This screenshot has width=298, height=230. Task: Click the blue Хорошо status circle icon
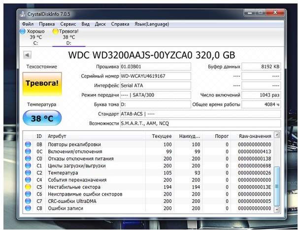click(23, 32)
